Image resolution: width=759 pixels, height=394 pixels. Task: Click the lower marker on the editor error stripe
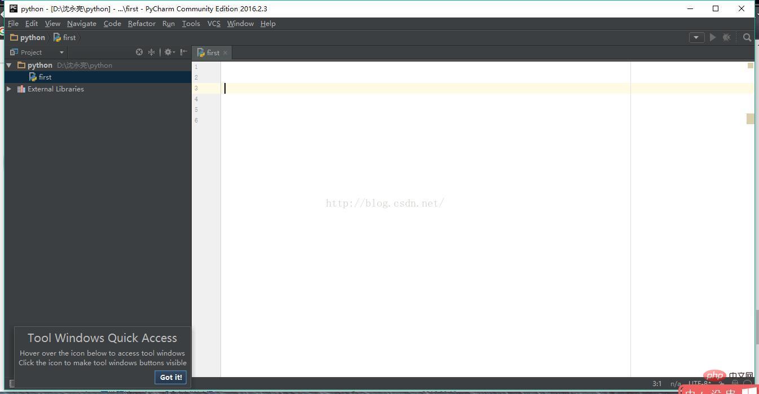click(x=751, y=119)
